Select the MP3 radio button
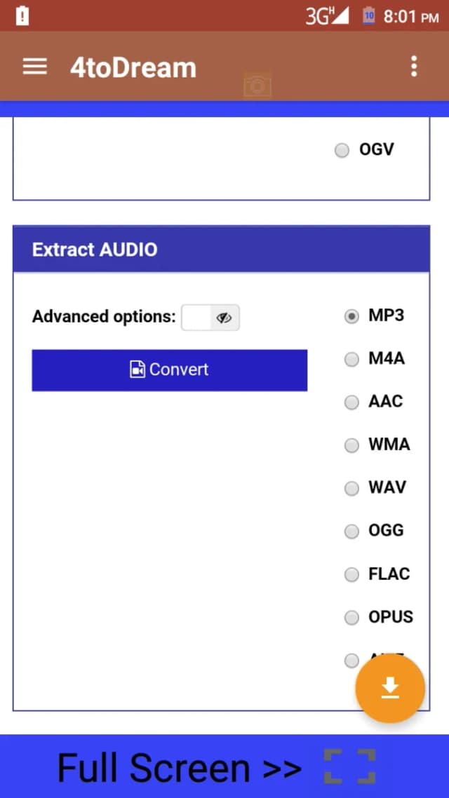 click(351, 316)
